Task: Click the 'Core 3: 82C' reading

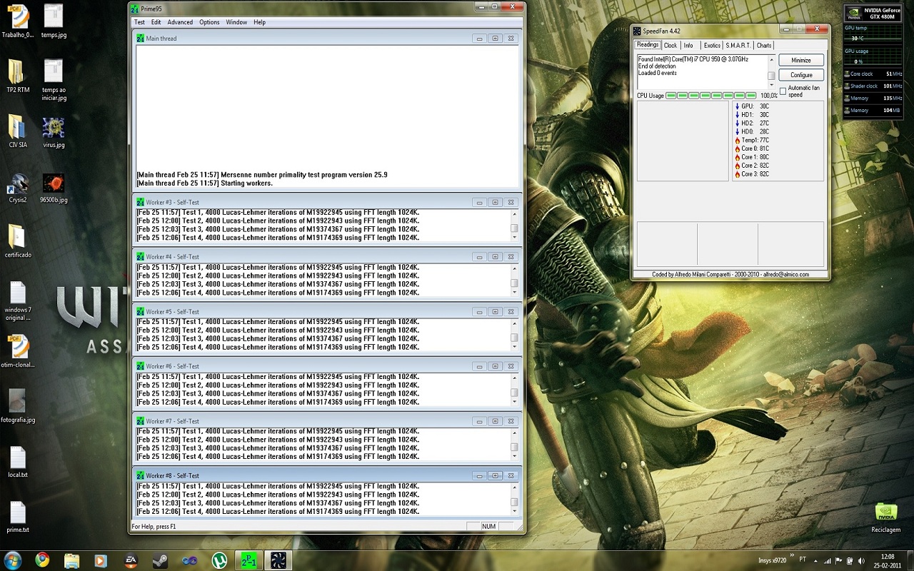Action: coord(755,173)
